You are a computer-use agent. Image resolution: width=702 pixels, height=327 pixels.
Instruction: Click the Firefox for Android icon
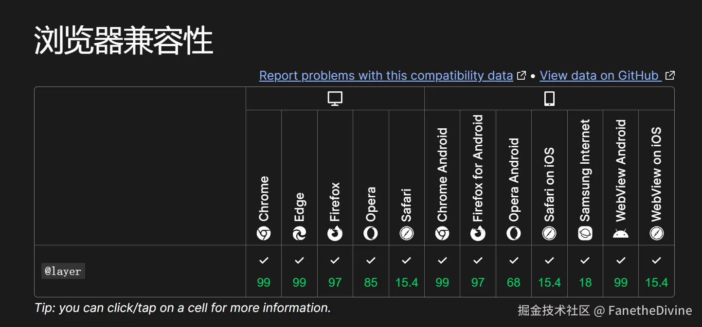(x=478, y=234)
